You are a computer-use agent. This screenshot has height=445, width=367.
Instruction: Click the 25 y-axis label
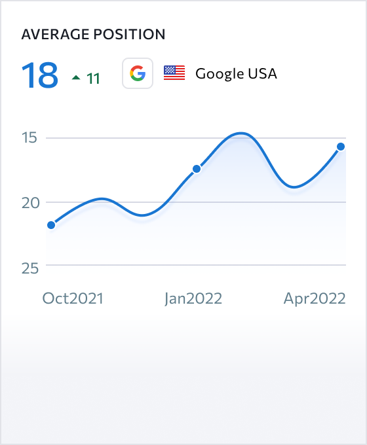(x=30, y=268)
